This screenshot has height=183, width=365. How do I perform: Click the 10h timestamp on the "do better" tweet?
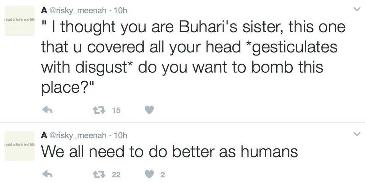pos(121,135)
